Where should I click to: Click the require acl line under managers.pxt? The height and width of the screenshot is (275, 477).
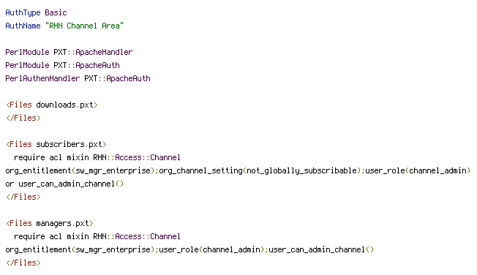pos(97,237)
